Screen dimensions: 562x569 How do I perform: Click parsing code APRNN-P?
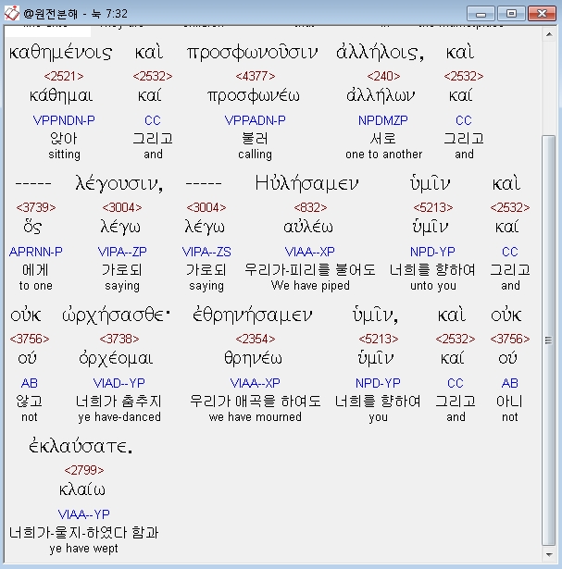36,252
